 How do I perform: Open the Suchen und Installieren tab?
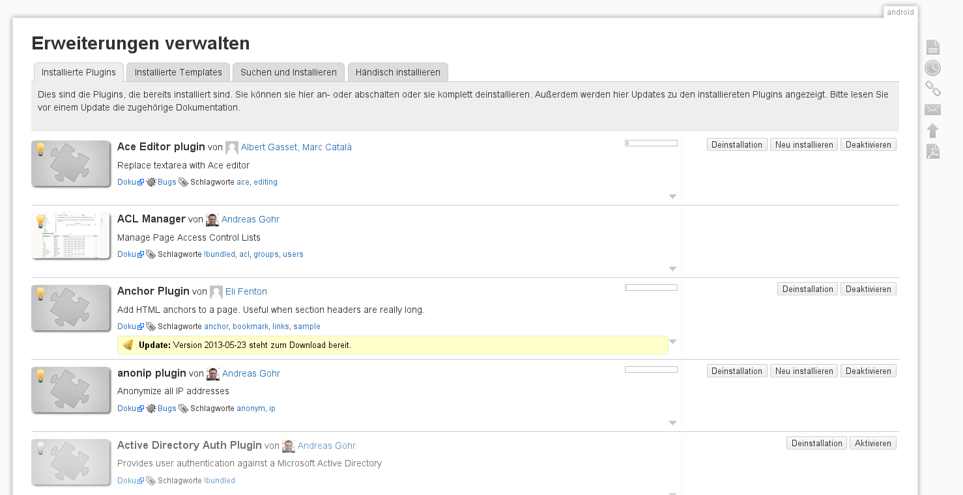(x=289, y=72)
